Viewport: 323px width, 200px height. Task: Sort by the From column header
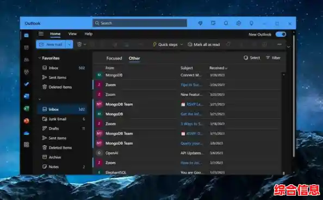coord(110,68)
